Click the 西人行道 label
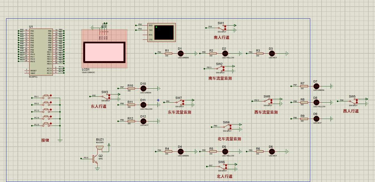The image size is (375, 182). point(351,111)
